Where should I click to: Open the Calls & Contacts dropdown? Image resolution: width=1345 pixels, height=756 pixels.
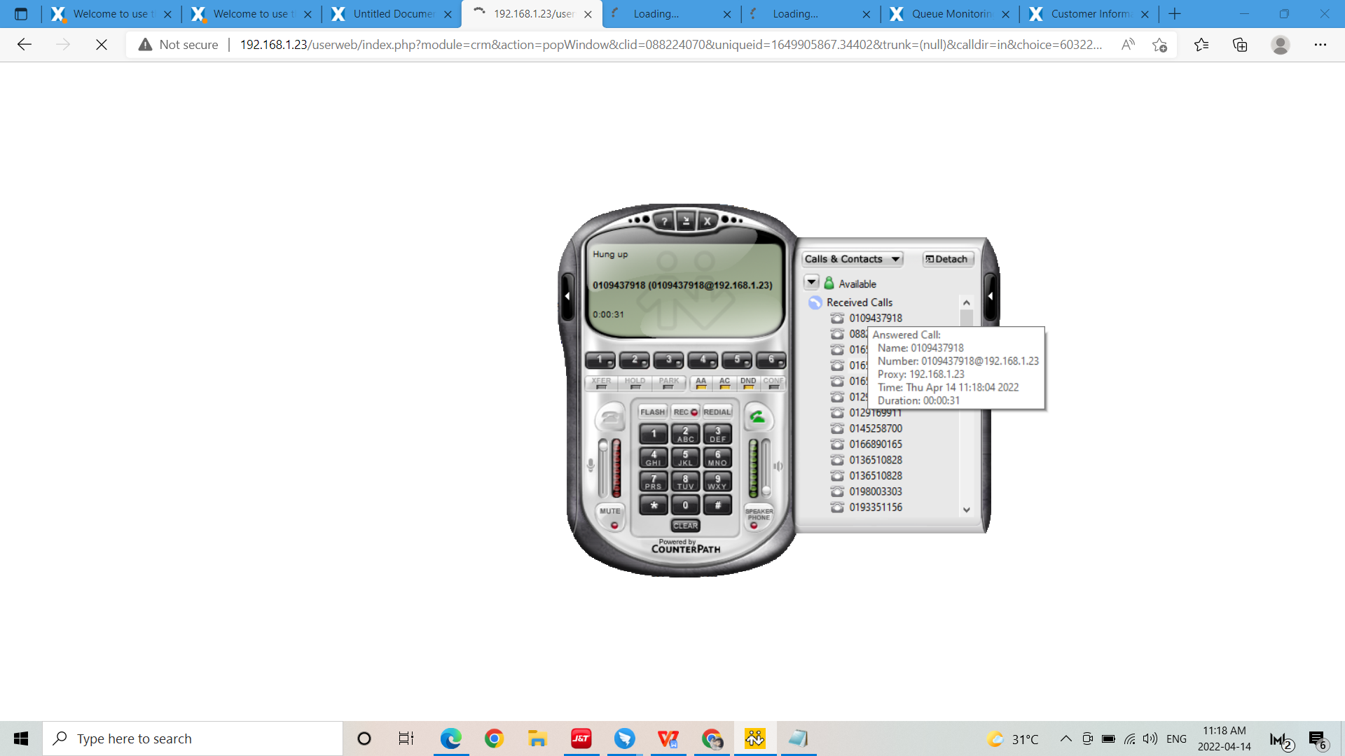tap(852, 259)
